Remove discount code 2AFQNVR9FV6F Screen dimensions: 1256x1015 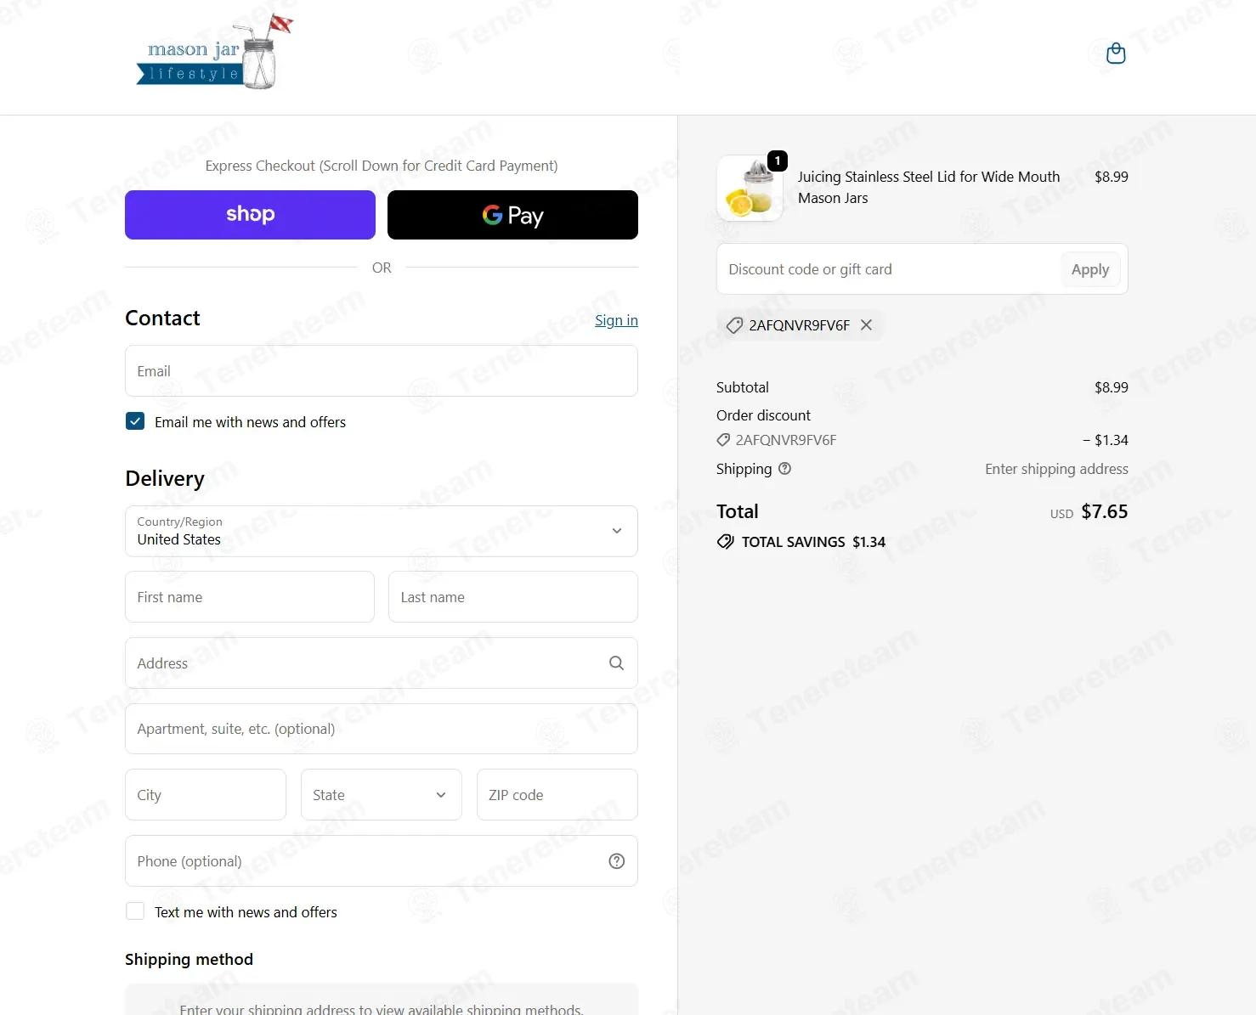pos(866,324)
